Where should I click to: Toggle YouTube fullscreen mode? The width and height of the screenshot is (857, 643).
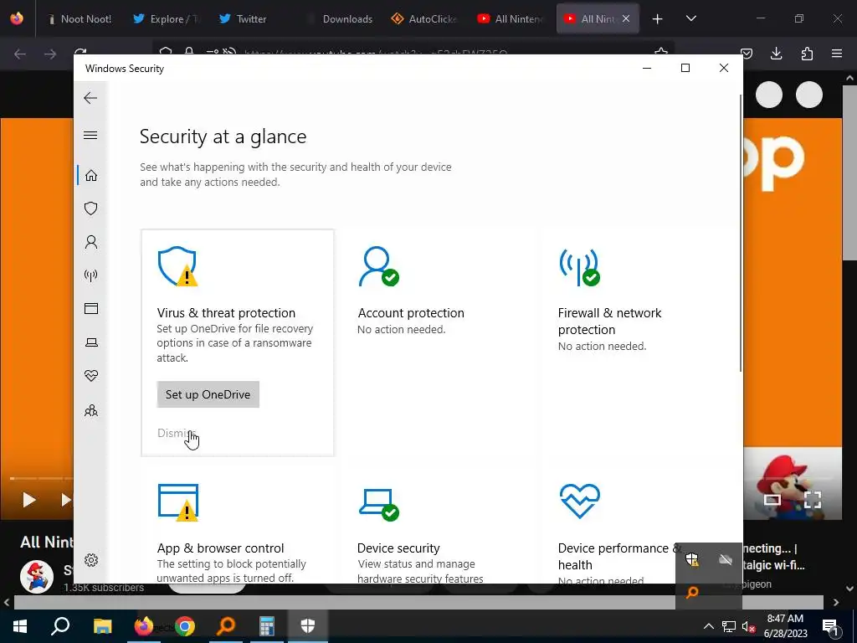click(x=813, y=499)
